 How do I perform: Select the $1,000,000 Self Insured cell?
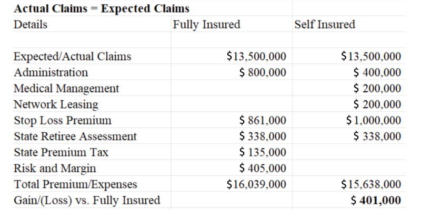point(373,121)
